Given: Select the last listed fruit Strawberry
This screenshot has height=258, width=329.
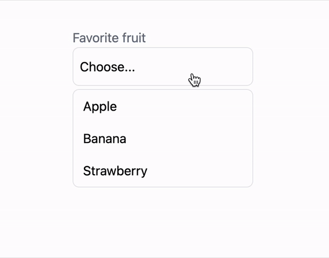Looking at the screenshot, I should click(163, 171).
